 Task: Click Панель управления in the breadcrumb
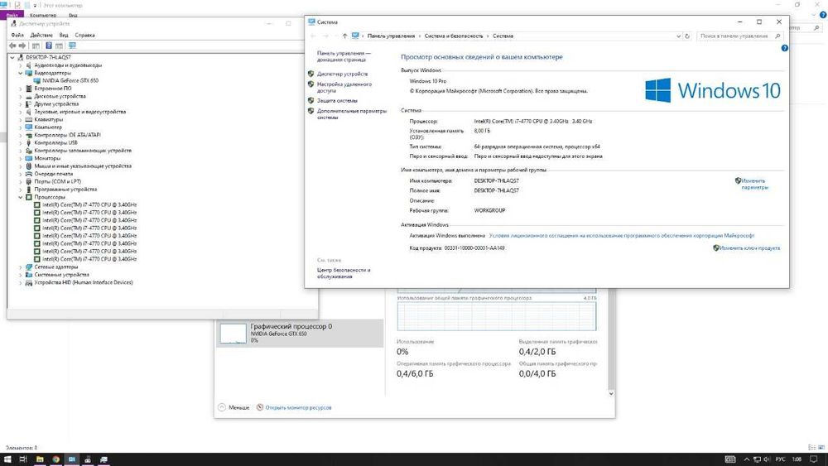391,36
